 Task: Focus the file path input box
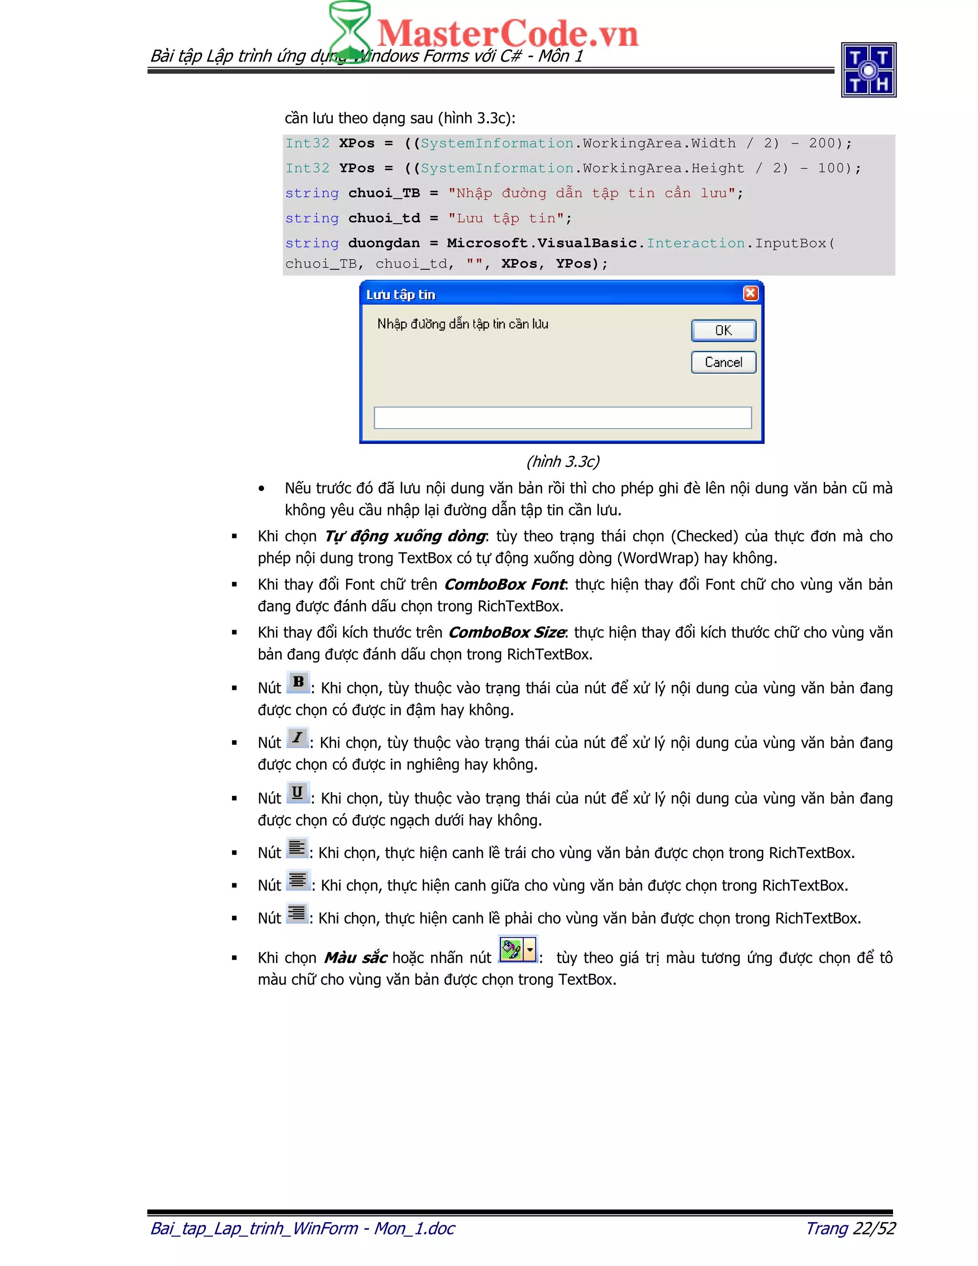click(563, 418)
